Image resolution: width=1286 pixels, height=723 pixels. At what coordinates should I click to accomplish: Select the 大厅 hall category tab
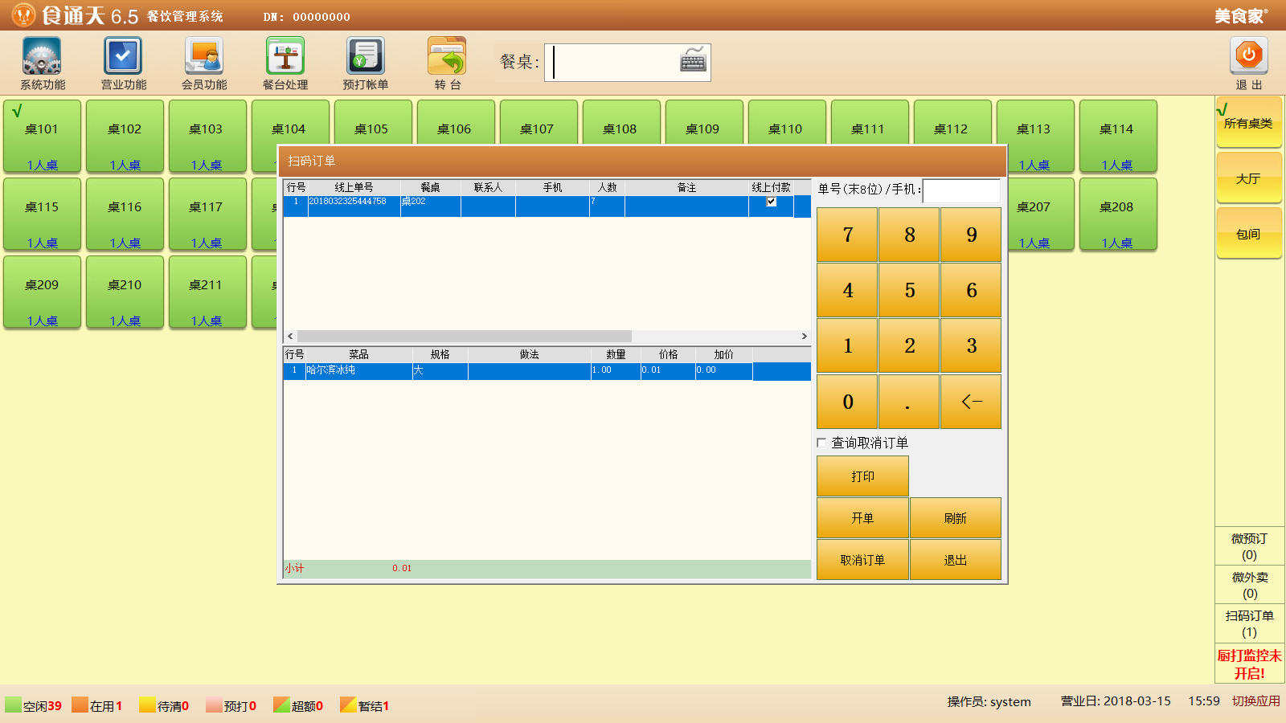pyautogui.click(x=1248, y=178)
